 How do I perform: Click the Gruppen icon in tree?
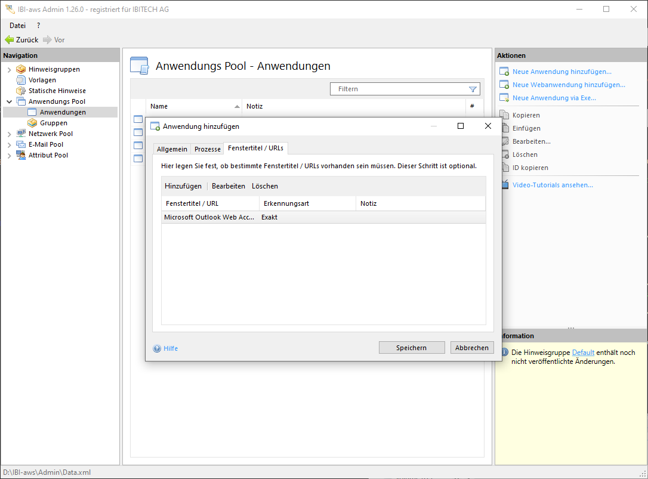pyautogui.click(x=33, y=123)
